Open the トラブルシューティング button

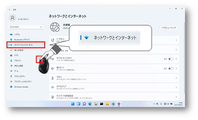pyautogui.click(x=169, y=28)
